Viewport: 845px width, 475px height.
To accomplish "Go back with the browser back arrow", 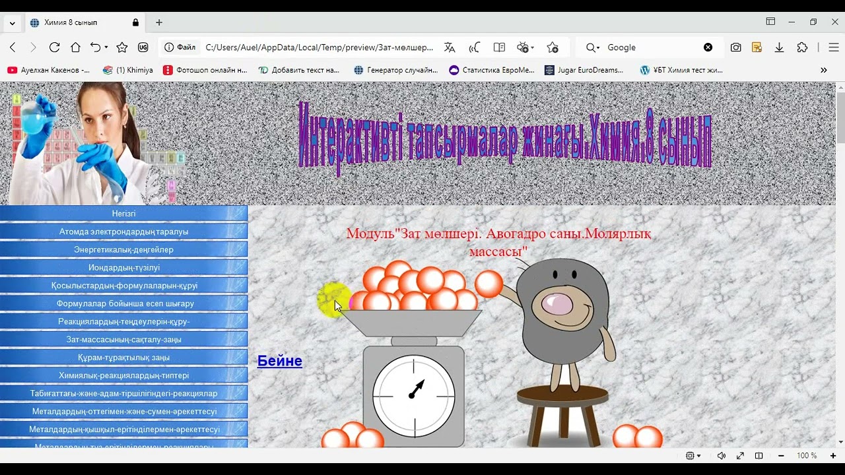I will point(13,47).
